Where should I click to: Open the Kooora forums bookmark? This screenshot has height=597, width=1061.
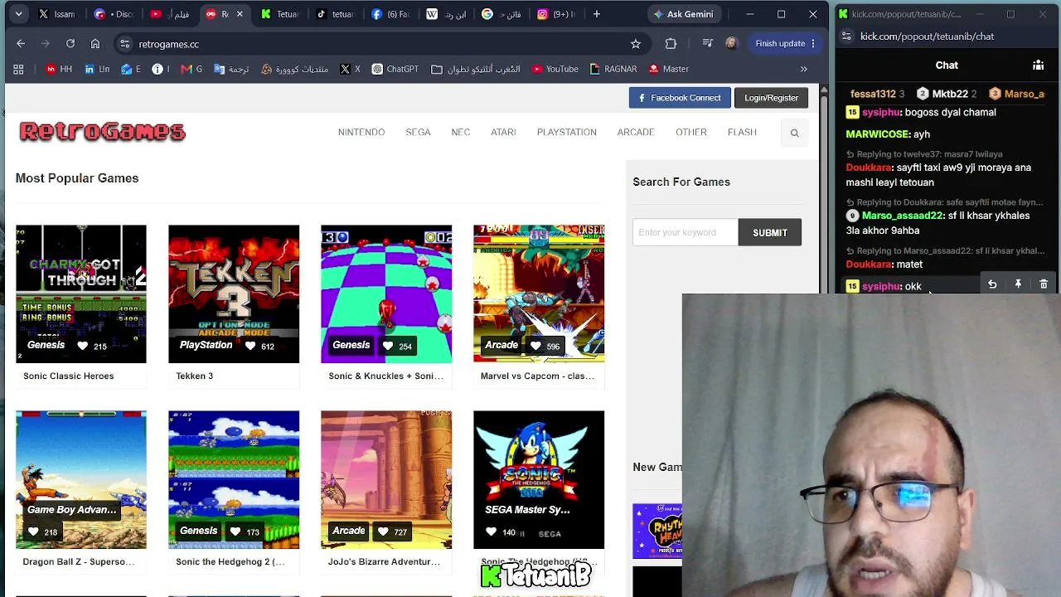coord(294,70)
